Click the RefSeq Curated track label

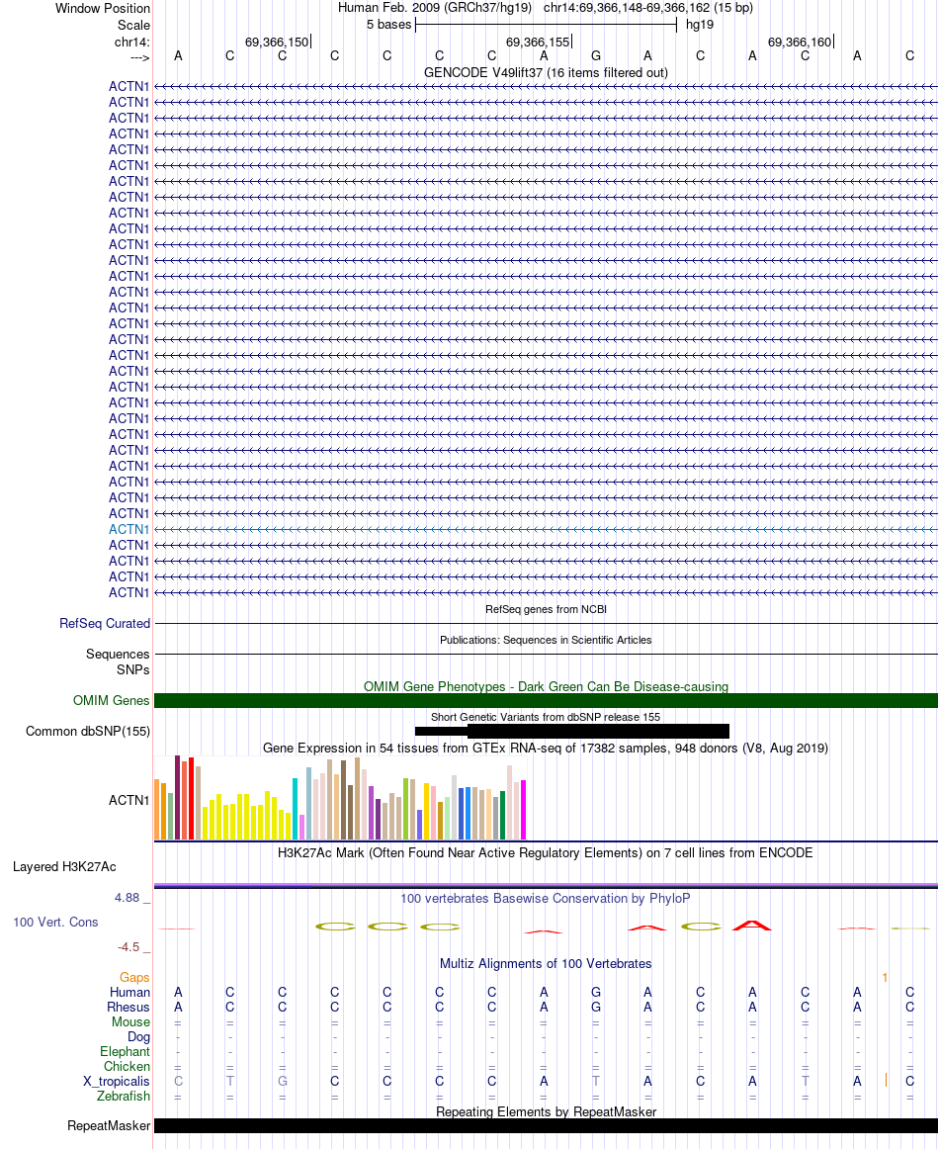pos(105,624)
